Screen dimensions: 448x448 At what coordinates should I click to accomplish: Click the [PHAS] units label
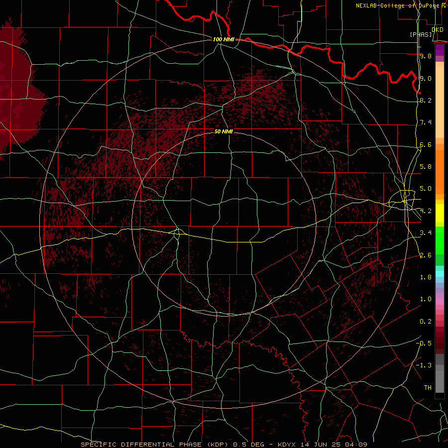421,35
